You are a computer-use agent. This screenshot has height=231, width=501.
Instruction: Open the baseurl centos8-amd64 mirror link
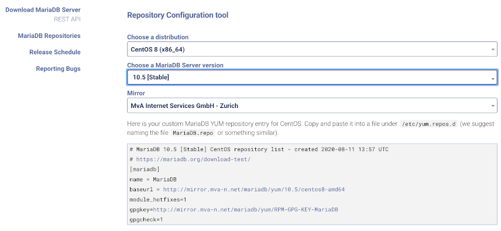click(253, 190)
